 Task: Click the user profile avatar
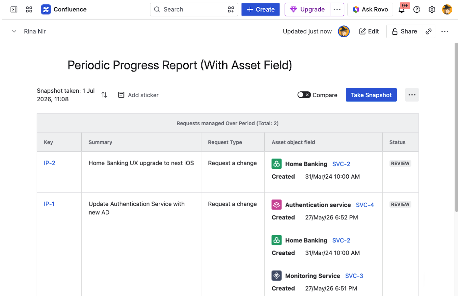[447, 10]
